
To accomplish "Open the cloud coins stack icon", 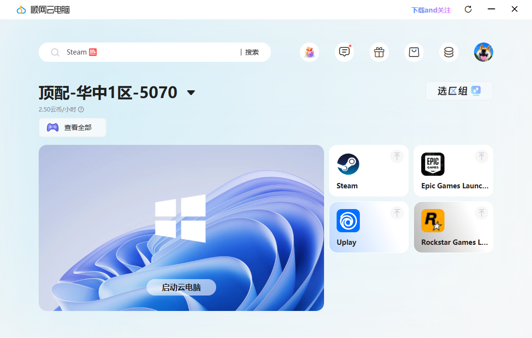I will pyautogui.click(x=449, y=52).
